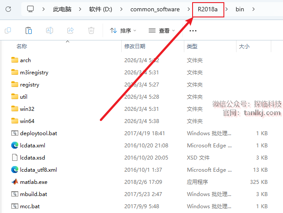Click the date 2018/2/6 17:09
283x213 pixels.
click(143, 182)
